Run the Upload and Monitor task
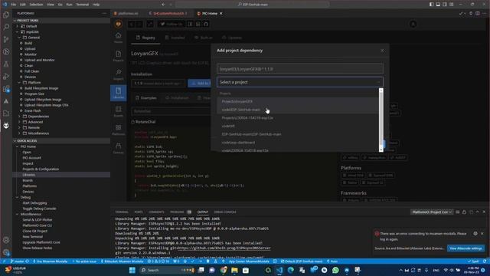 39,60
